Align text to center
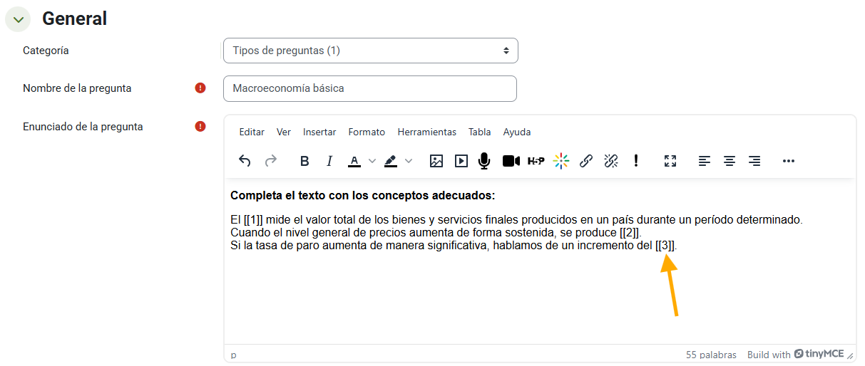865x366 pixels. point(730,161)
